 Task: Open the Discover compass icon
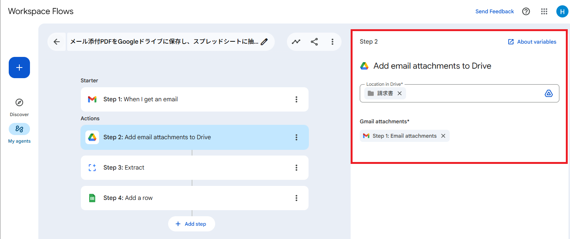(19, 103)
